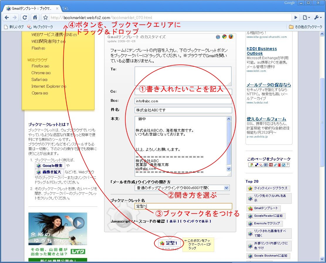Click the Go arrow beside address bar
This screenshot has width=326, height=263.
pyautogui.click(x=296, y=18)
